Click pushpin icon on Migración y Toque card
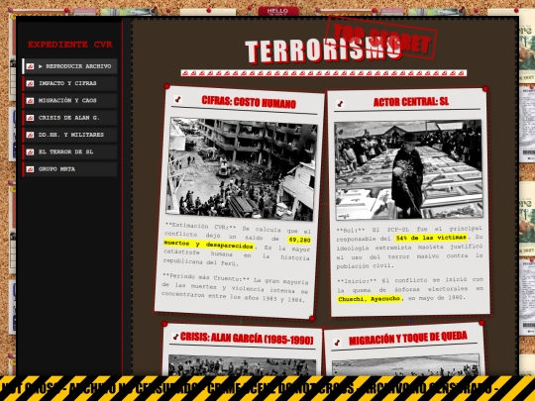Screen dimensions: 535x401 pyautogui.click(x=337, y=342)
